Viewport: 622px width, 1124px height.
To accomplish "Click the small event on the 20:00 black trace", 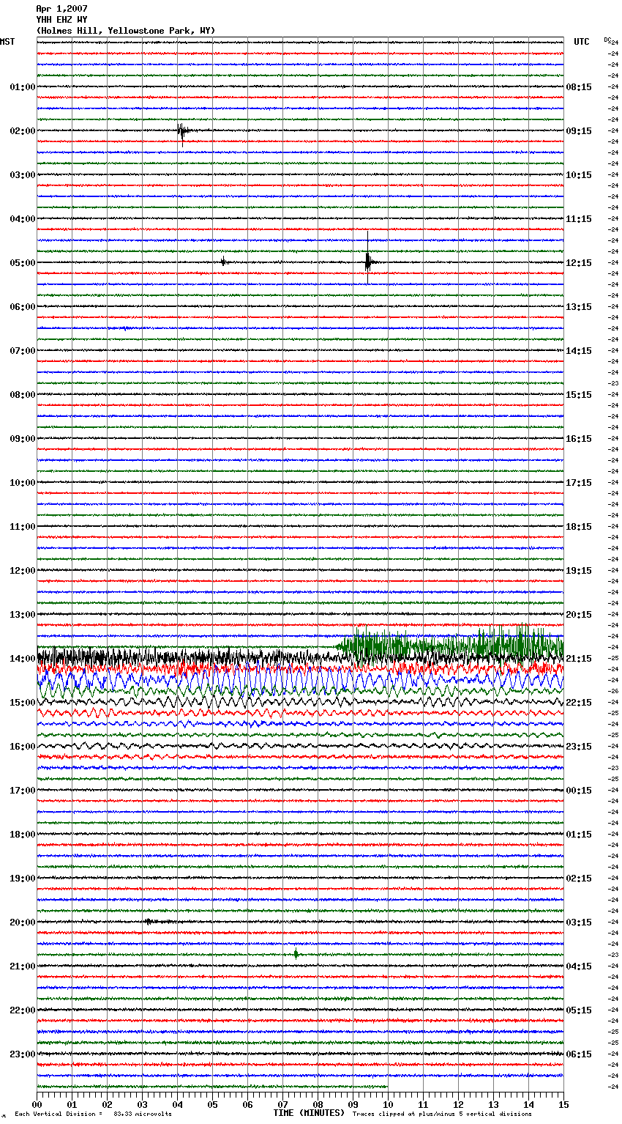I will pos(149,922).
